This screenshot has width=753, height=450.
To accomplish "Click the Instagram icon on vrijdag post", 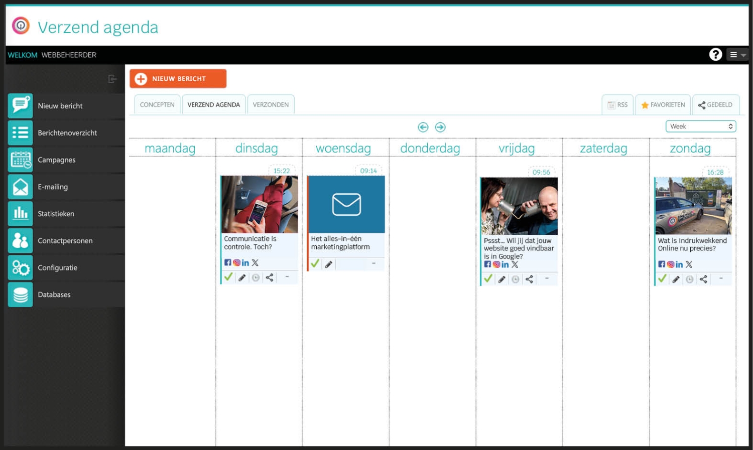I will pos(496,264).
